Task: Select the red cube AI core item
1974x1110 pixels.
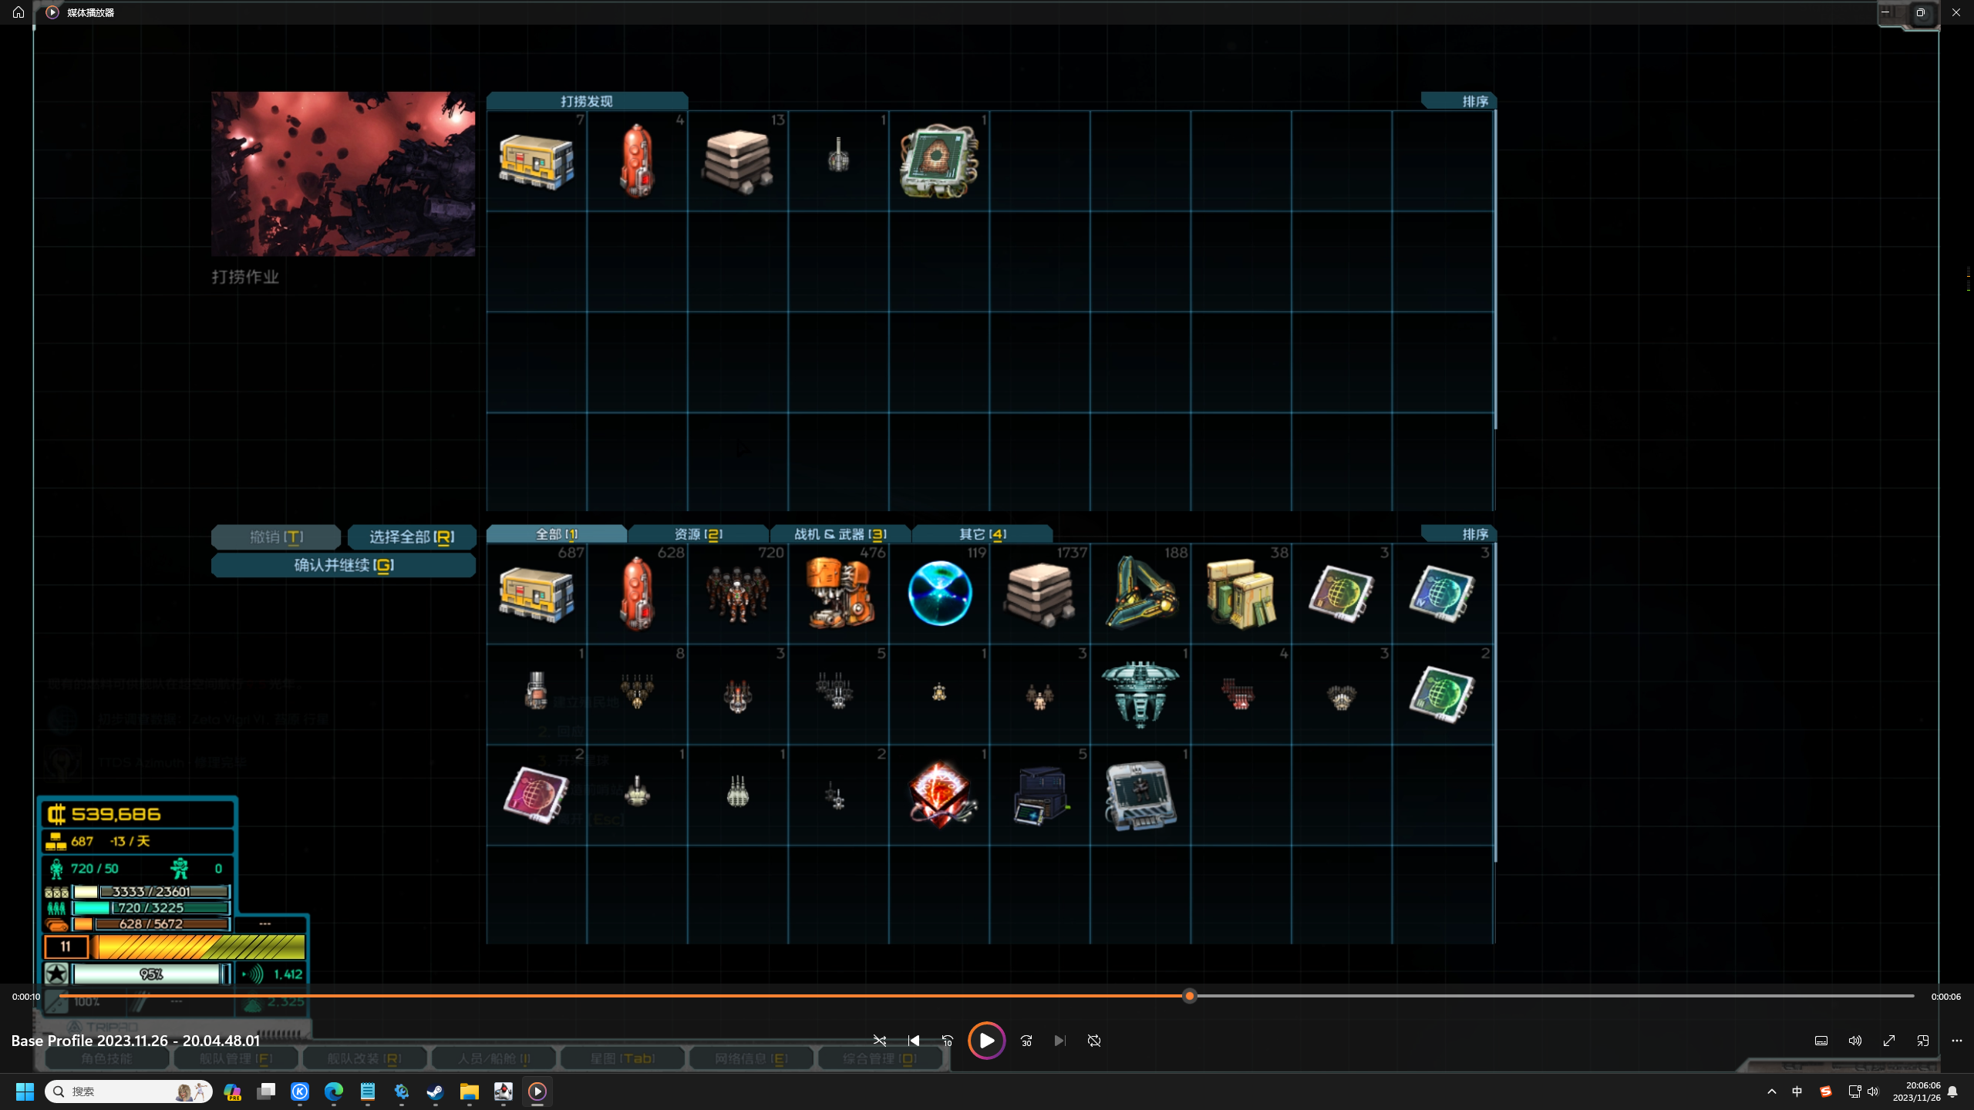Action: click(939, 794)
